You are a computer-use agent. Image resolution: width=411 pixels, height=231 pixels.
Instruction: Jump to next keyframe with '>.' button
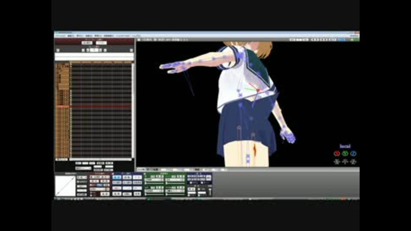105,50
